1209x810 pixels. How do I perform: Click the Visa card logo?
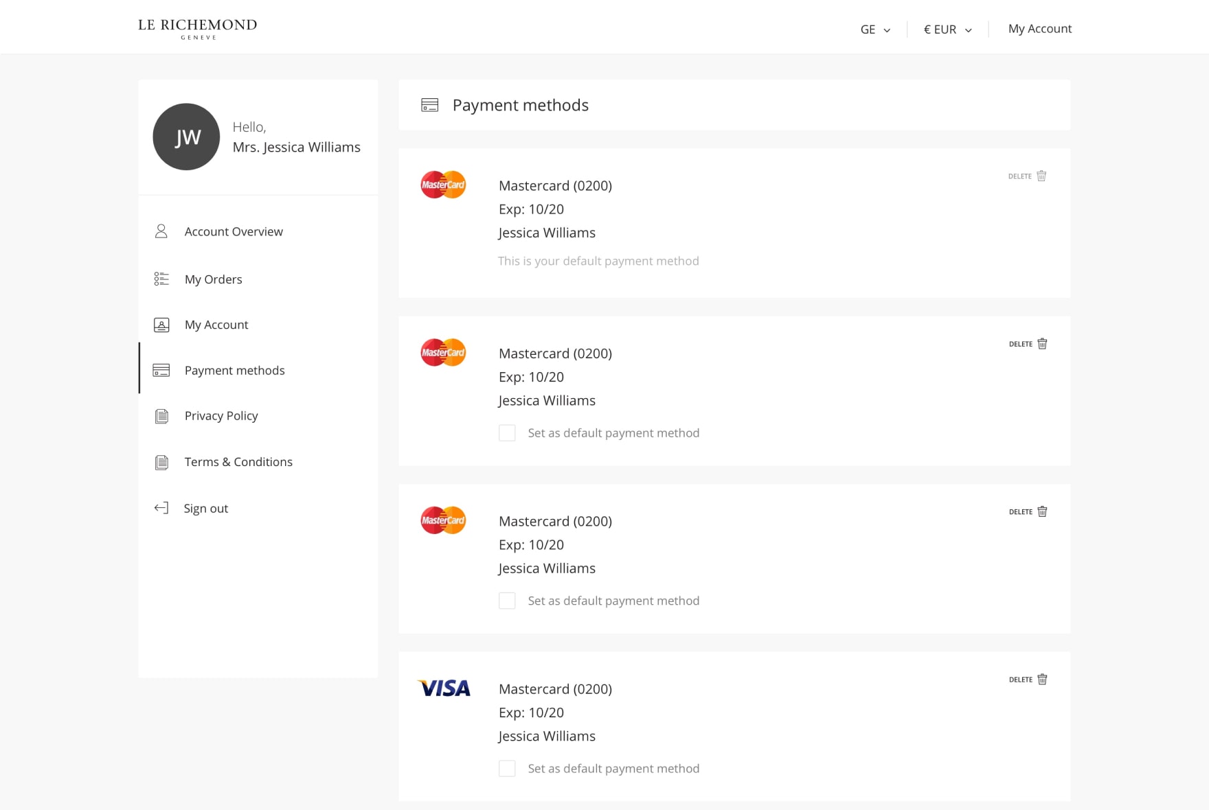(x=444, y=688)
